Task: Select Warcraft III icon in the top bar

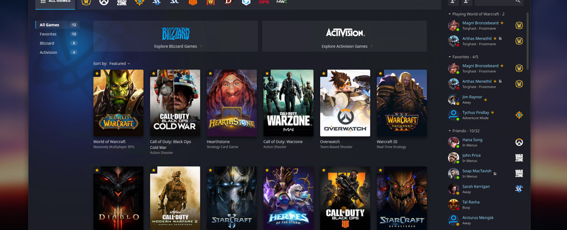Action: [x=210, y=2]
